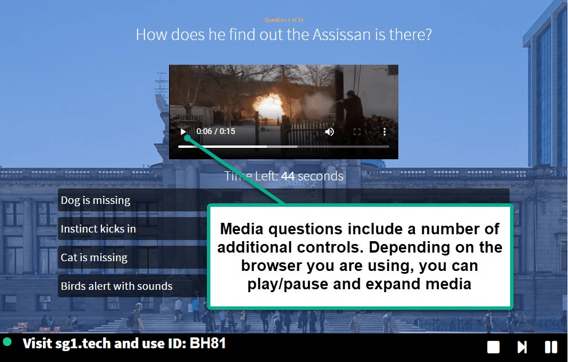Image resolution: width=568 pixels, height=362 pixels.
Task: Mute the video audio
Action: (329, 131)
